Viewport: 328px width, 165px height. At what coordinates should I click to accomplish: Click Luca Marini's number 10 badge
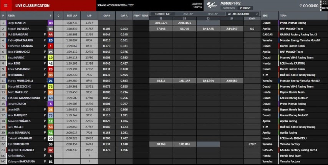point(50,58)
